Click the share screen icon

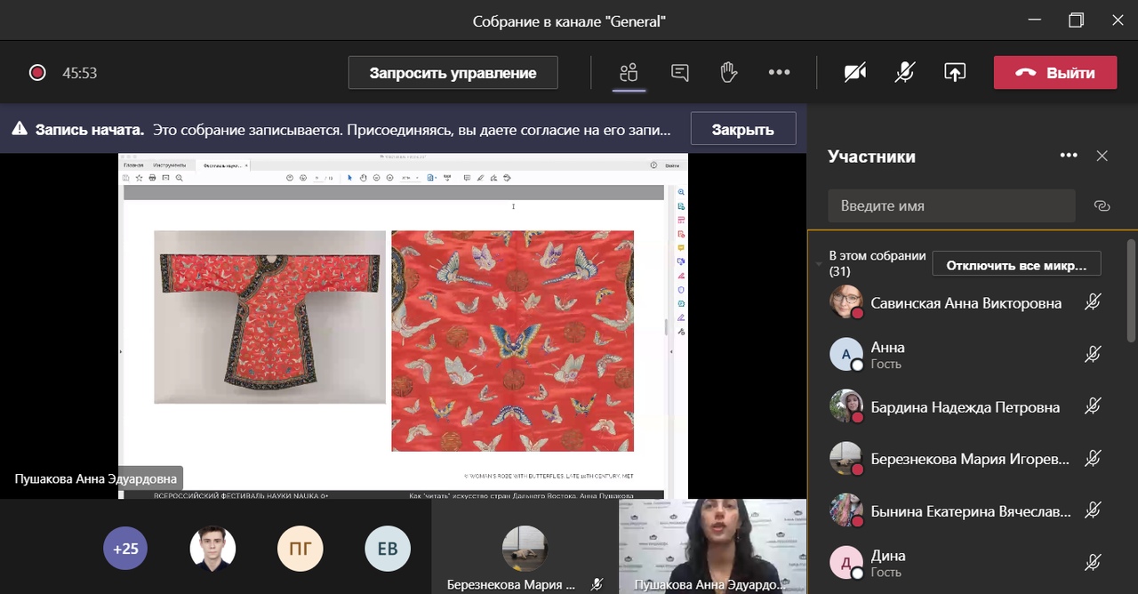click(x=955, y=73)
